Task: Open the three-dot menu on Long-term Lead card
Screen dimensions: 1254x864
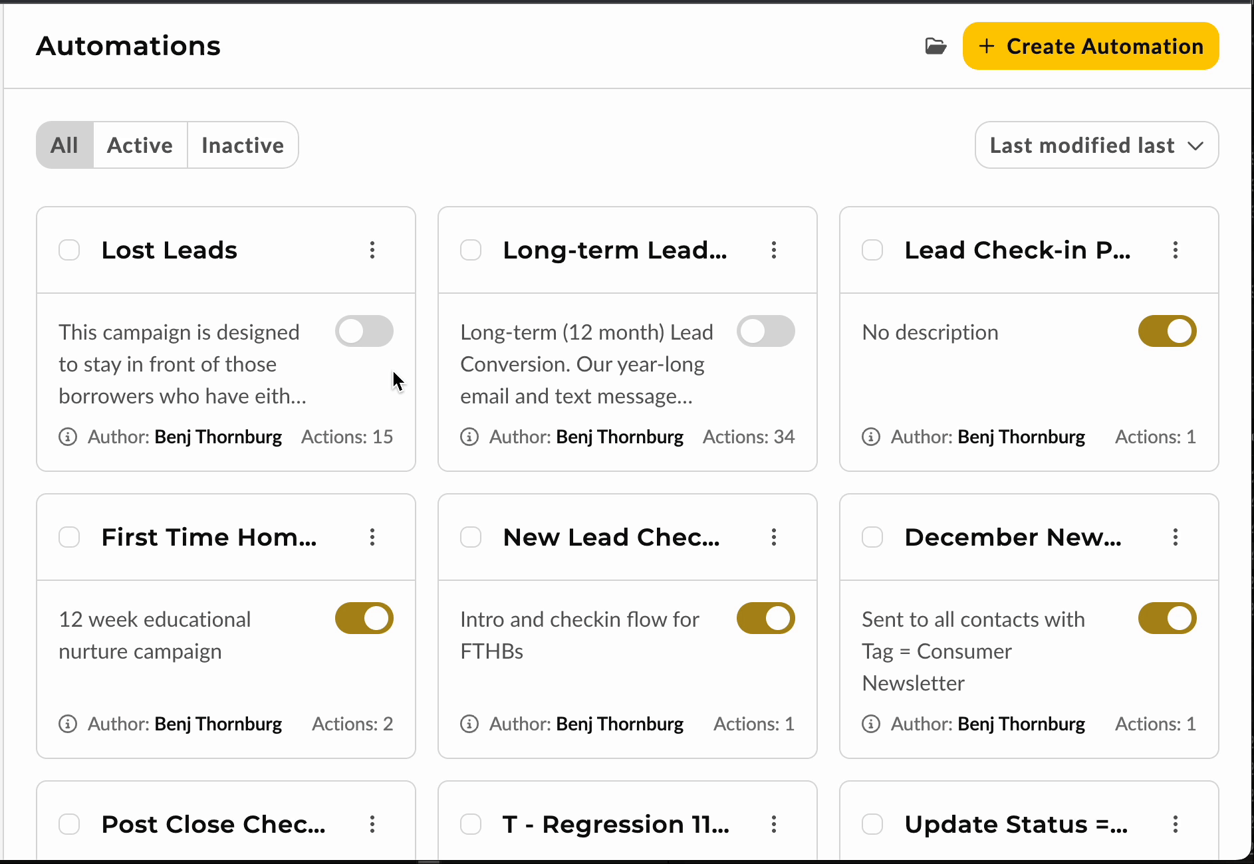Action: (x=774, y=250)
